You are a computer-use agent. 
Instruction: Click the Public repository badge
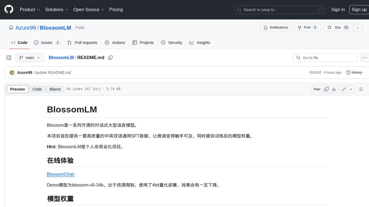click(80, 28)
